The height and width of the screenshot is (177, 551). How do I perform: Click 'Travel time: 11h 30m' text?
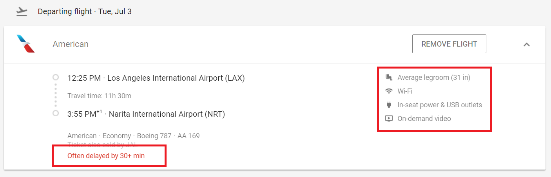[99, 96]
